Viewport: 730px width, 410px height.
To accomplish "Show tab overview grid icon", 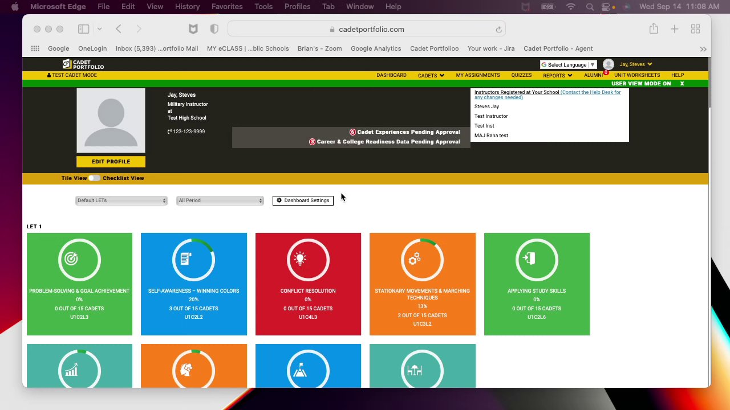I will (x=695, y=29).
